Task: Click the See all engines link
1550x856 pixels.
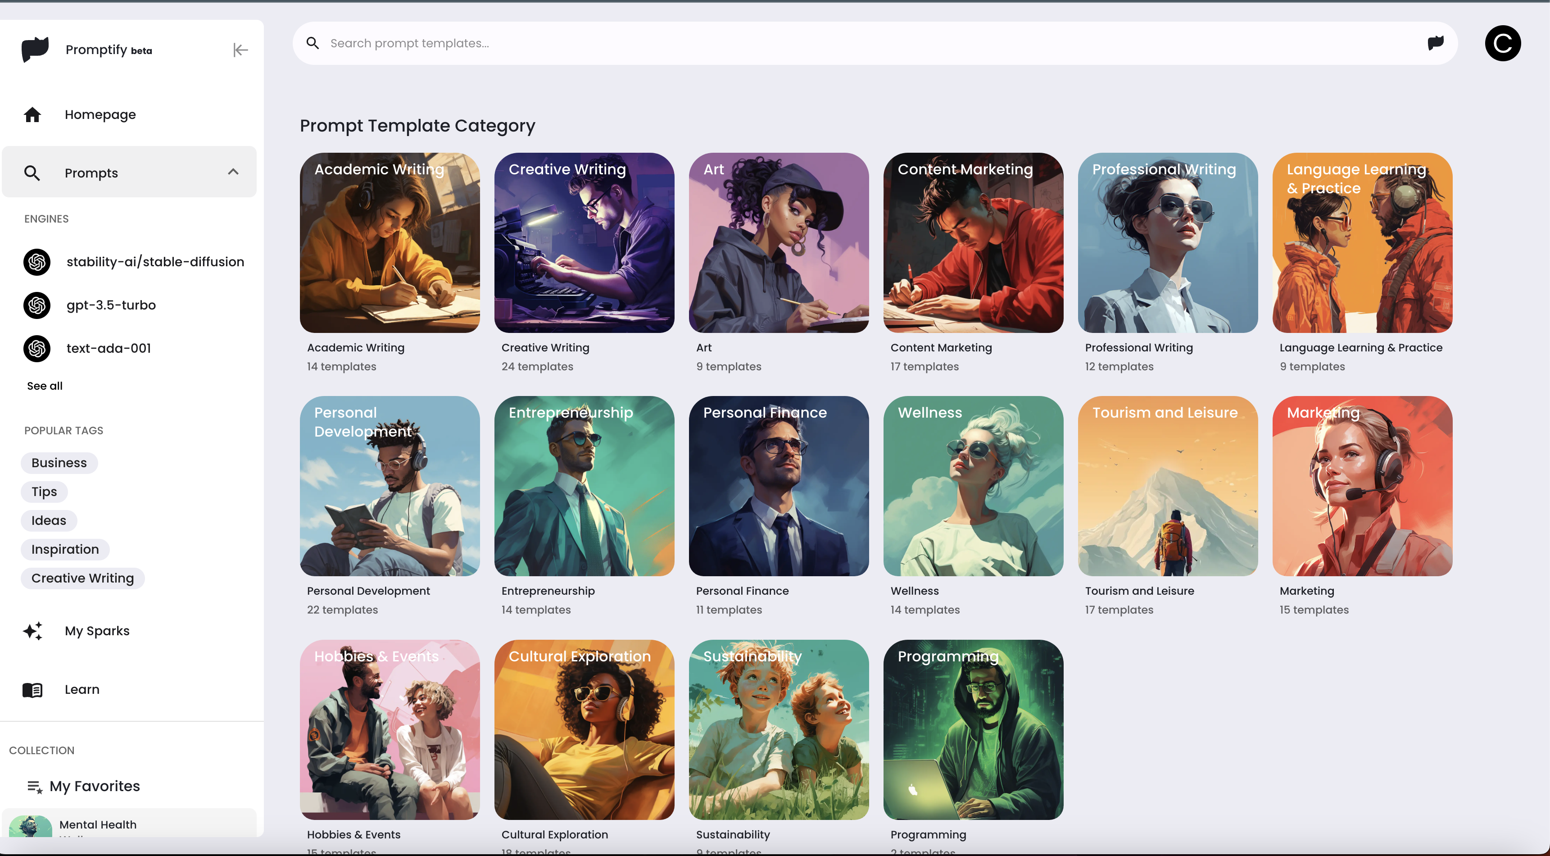Action: click(44, 385)
